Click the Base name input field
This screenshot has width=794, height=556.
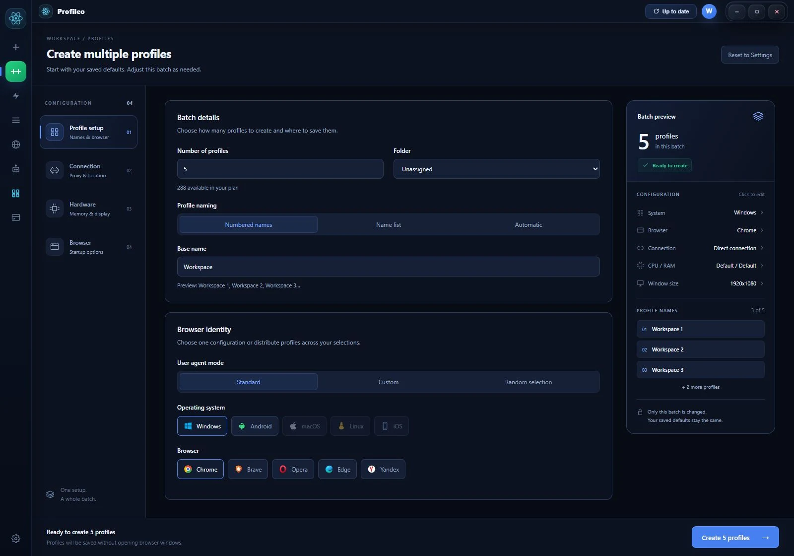389,267
